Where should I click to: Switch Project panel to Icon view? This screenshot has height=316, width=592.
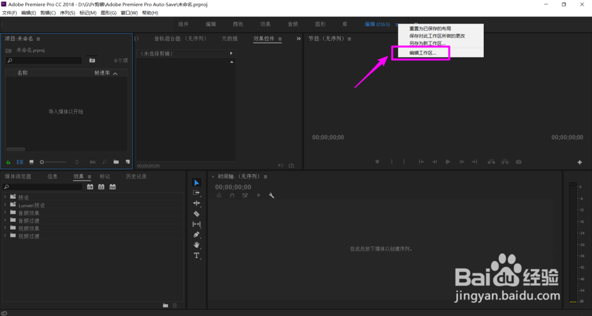coord(31,162)
